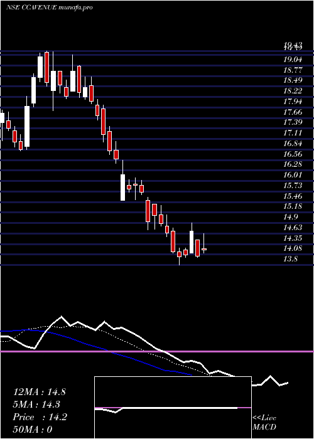Click the 19.04 price label
Viewport: 314px width, 439px height.
293,60
